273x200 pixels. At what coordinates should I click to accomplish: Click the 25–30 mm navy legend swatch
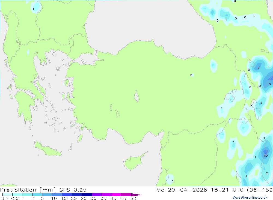87,195
